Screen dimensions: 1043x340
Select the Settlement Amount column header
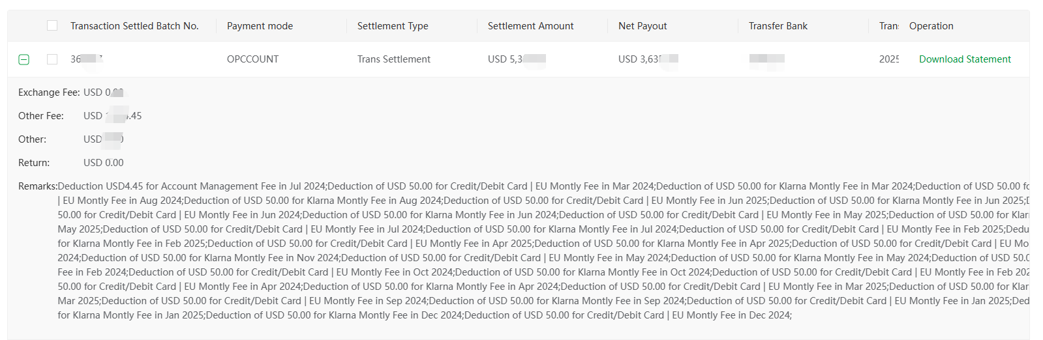[530, 26]
